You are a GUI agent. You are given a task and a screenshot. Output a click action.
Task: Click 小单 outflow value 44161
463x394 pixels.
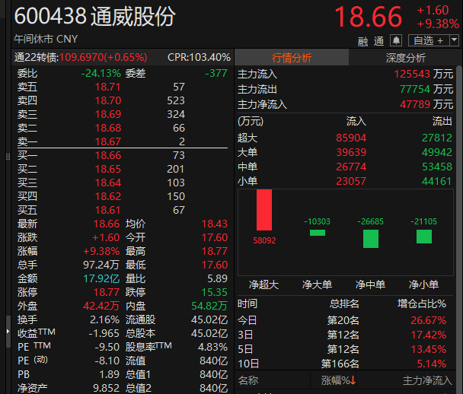pos(437,181)
